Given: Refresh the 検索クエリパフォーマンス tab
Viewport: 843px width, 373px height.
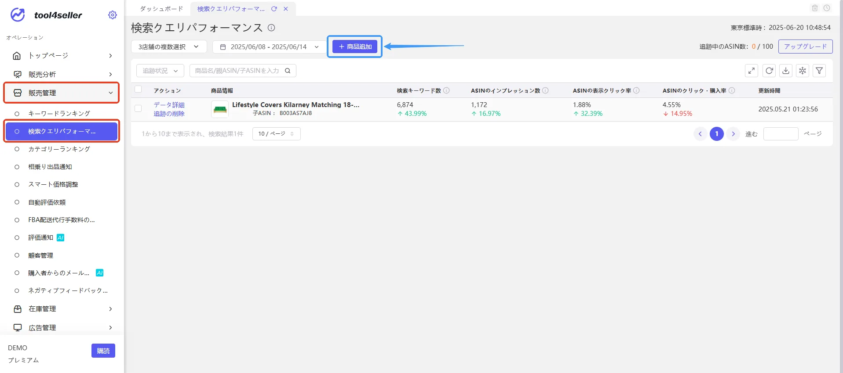Looking at the screenshot, I should (x=274, y=9).
